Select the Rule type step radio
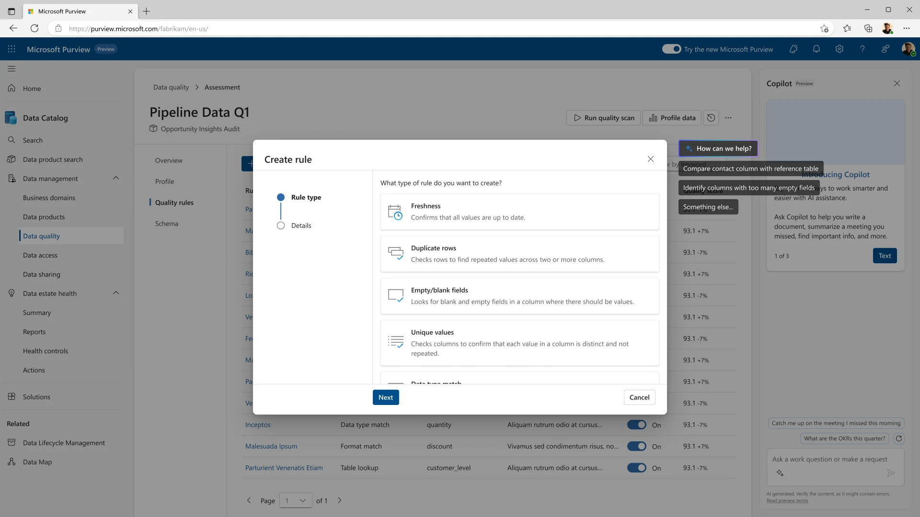Image resolution: width=920 pixels, height=517 pixels. click(281, 198)
